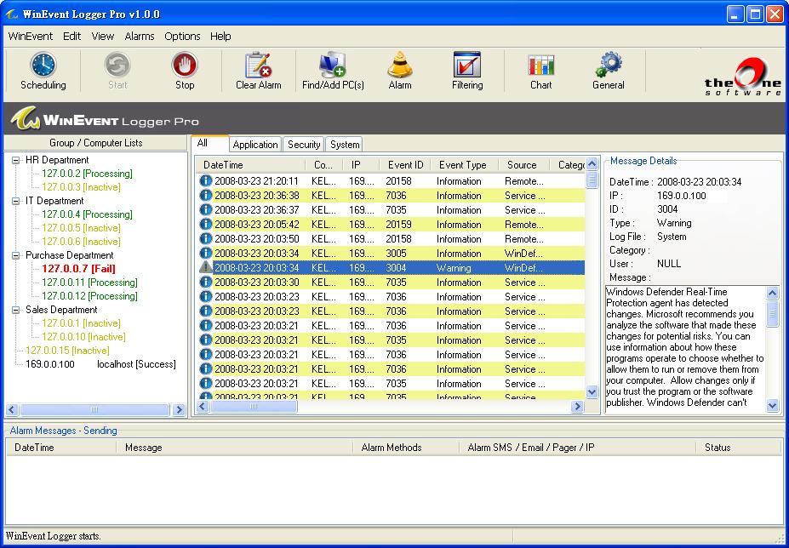The height and width of the screenshot is (548, 789).
Task: Maximize the WinEvent Logger Pro window
Action: [755, 14]
